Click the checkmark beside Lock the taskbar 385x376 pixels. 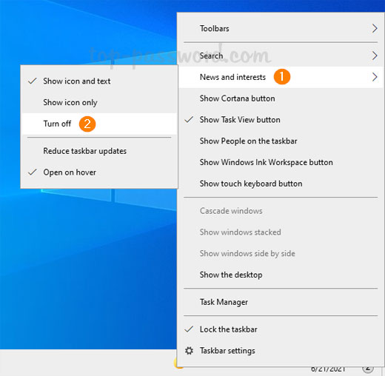tap(189, 329)
